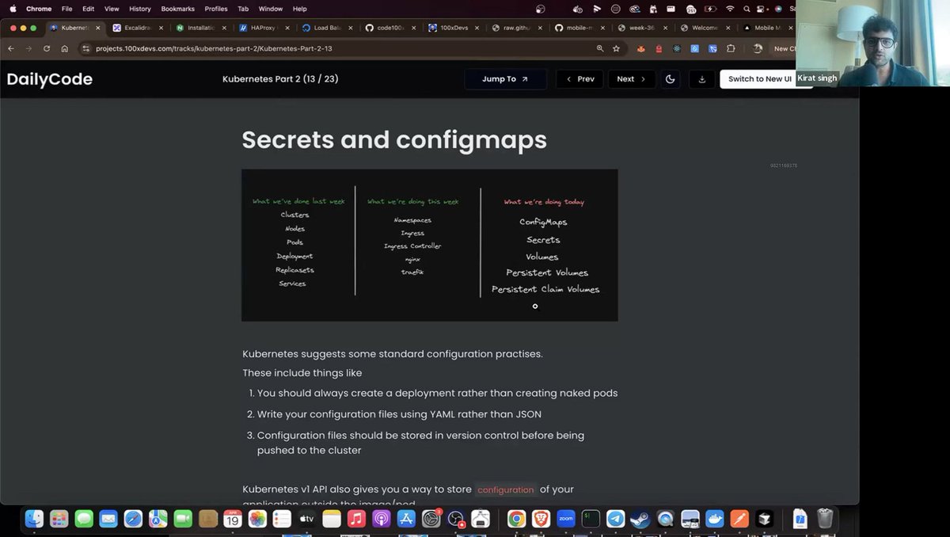The height and width of the screenshot is (537, 950).
Task: Open Chrome Edit menu
Action: (x=88, y=9)
